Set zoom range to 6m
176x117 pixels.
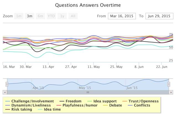[40, 16]
